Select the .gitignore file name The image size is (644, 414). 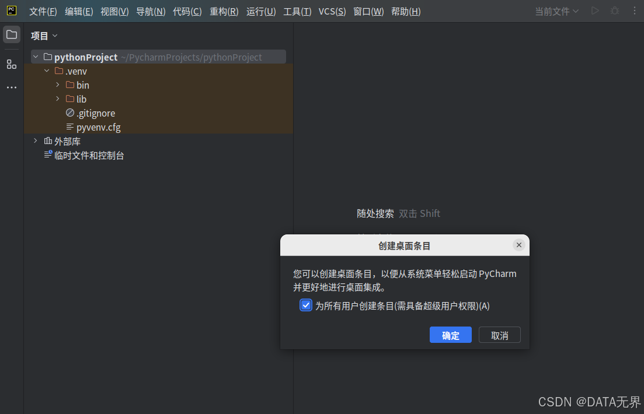pyautogui.click(x=96, y=113)
